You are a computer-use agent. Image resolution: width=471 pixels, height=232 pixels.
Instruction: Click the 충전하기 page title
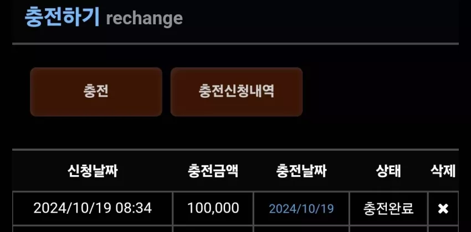62,17
